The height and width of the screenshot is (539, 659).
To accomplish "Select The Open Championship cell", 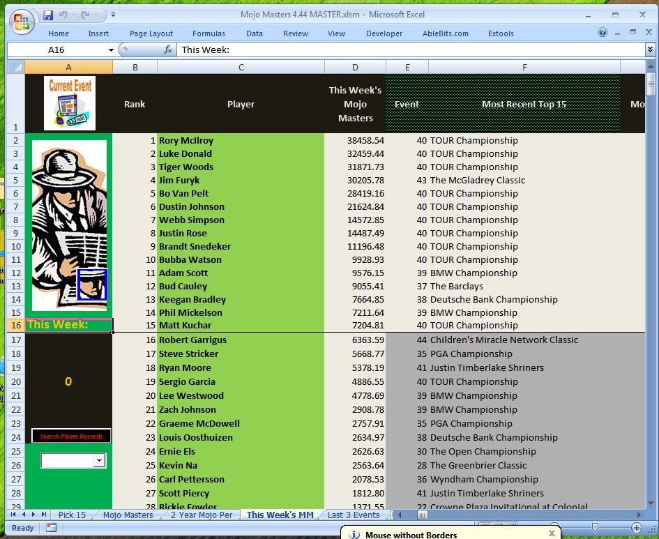I will [524, 452].
